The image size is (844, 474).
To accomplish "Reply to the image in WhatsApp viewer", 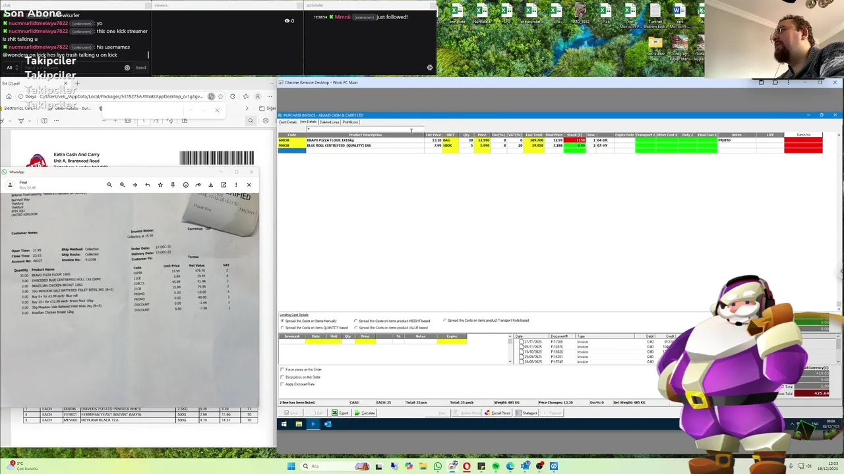I will [x=148, y=185].
